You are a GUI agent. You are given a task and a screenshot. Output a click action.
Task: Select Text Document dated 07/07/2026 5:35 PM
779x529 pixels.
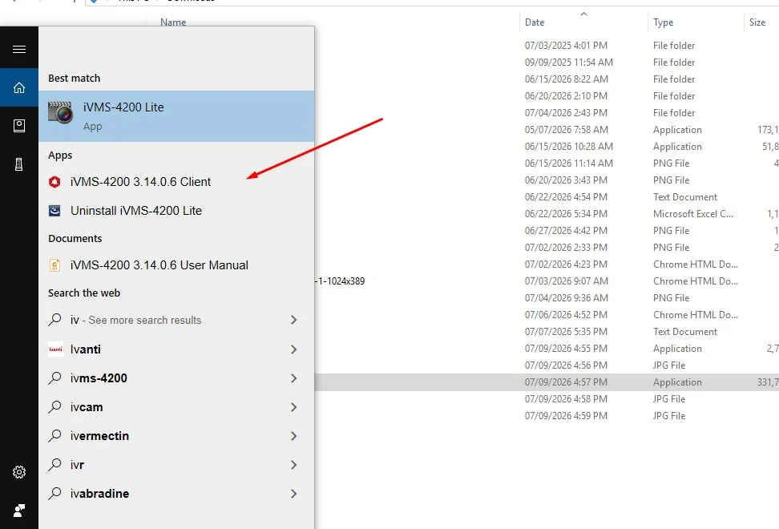tap(547, 331)
